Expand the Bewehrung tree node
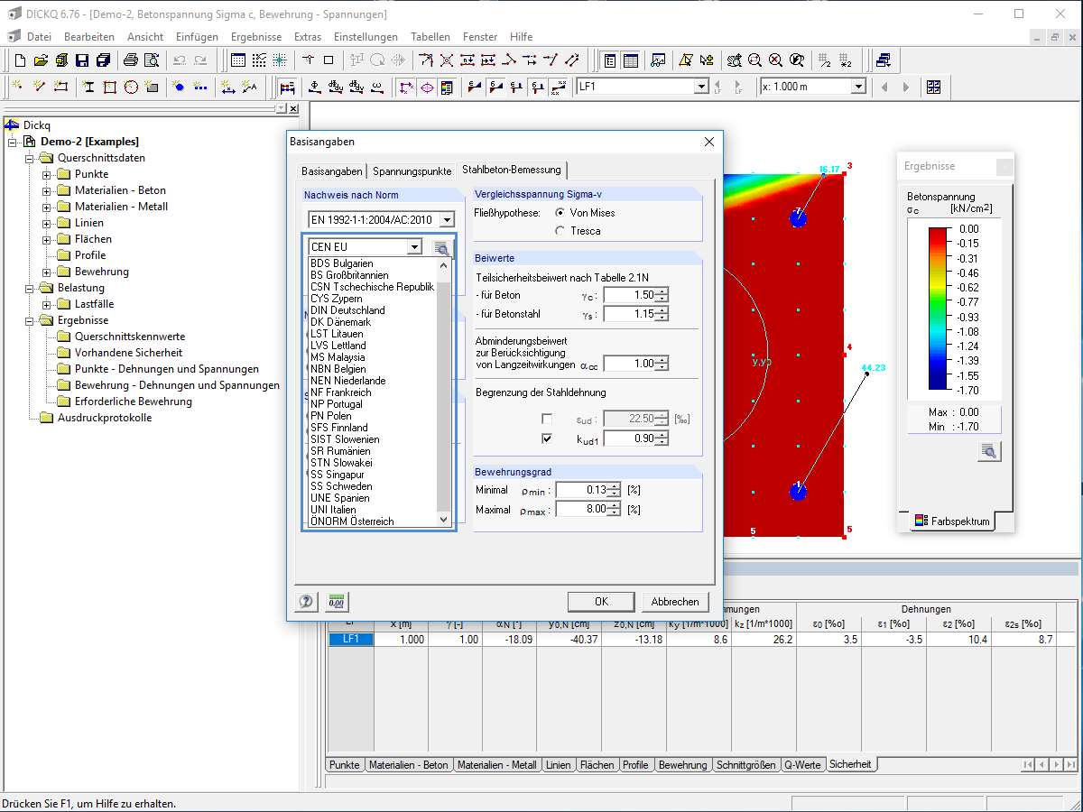This screenshot has width=1083, height=812. [x=47, y=272]
